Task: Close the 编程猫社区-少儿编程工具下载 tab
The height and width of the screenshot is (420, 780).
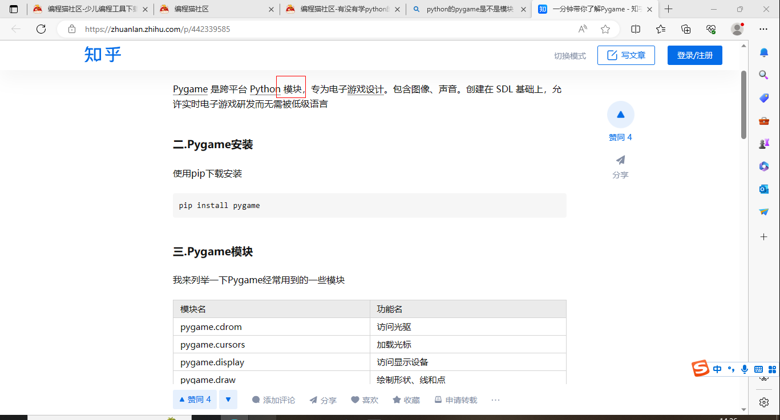Action: pos(145,9)
